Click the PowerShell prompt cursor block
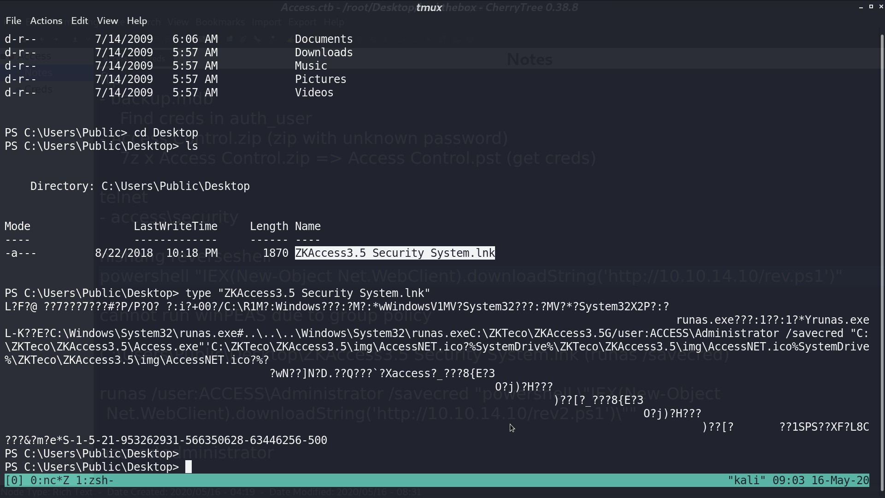885x498 pixels. coord(189,467)
